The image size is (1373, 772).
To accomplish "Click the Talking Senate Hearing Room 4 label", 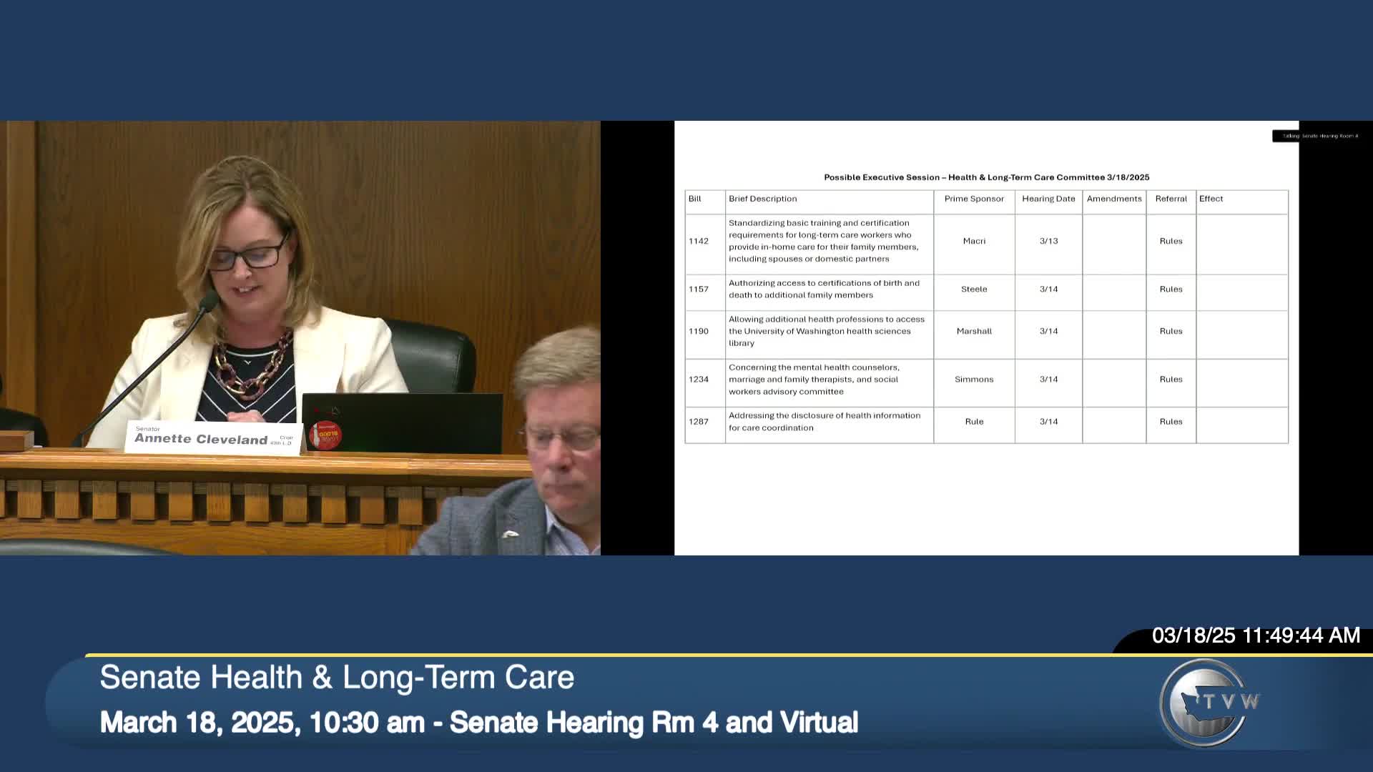I will pos(1319,136).
